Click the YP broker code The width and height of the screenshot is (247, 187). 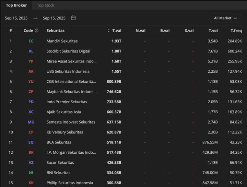coord(31,61)
